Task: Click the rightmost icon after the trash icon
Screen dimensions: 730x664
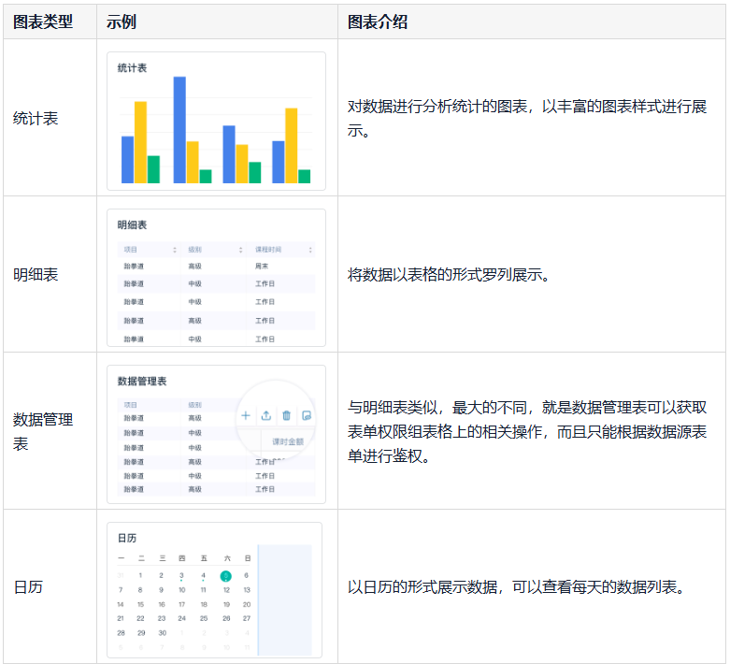Action: 306,415
